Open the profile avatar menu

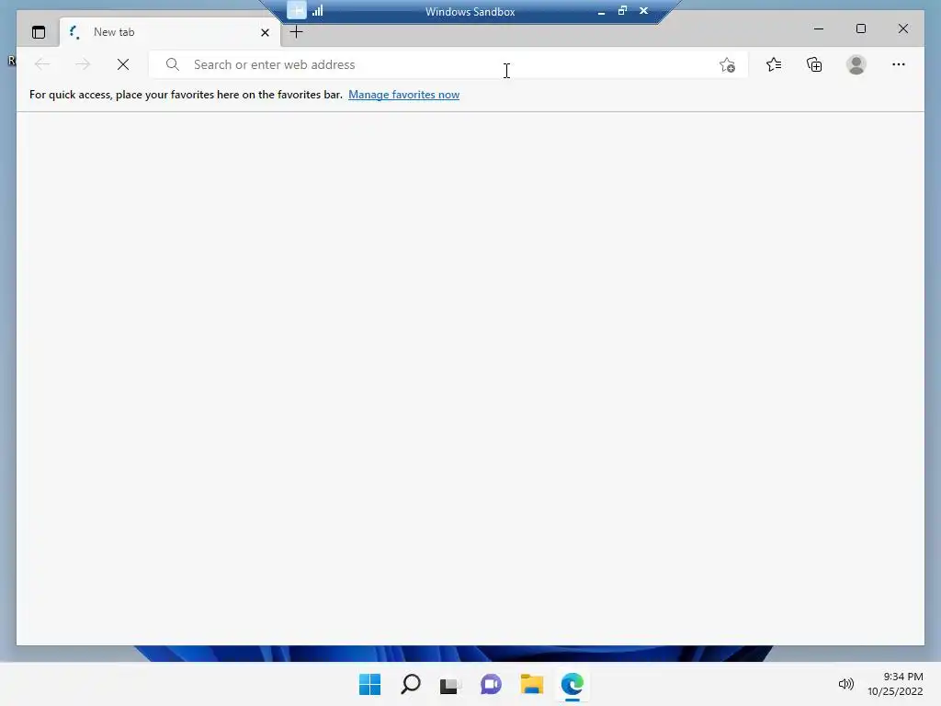pyautogui.click(x=856, y=64)
